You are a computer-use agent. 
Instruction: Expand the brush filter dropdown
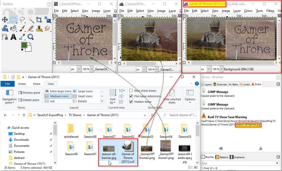[x=277, y=163]
